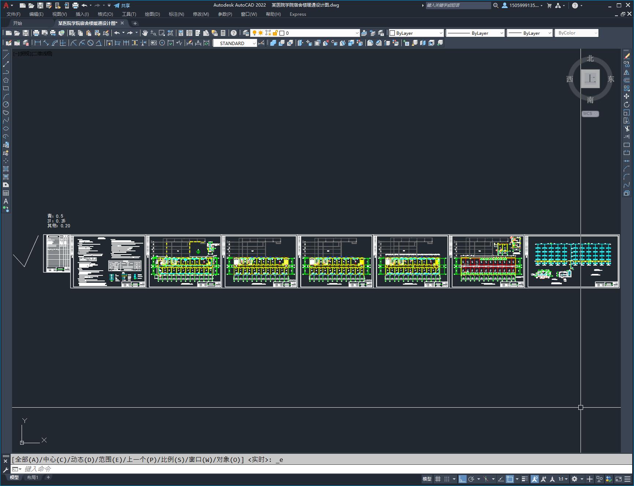Select the Line draw tool
Image resolution: width=634 pixels, height=486 pixels.
pyautogui.click(x=6, y=56)
